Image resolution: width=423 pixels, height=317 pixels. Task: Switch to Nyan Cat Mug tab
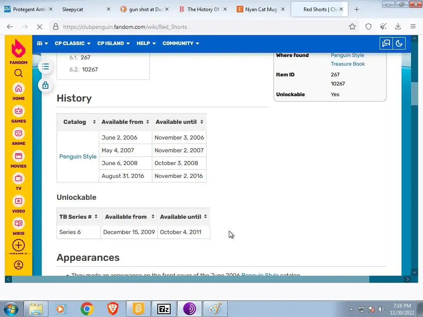(261, 9)
